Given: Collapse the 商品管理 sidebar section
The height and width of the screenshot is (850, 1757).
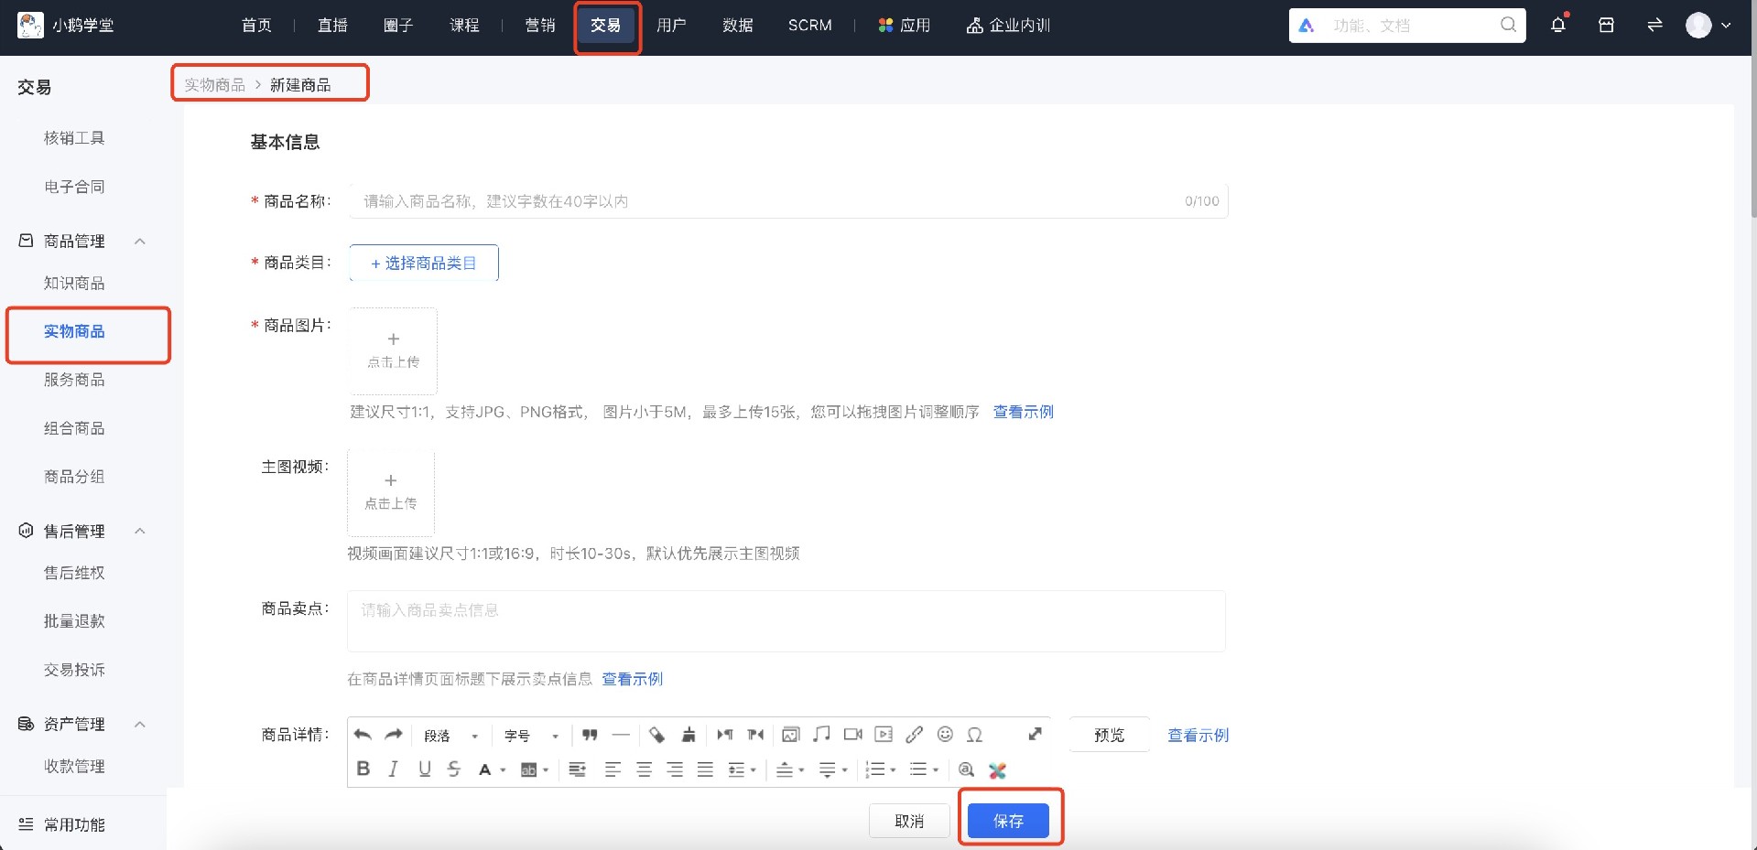Looking at the screenshot, I should 140,242.
